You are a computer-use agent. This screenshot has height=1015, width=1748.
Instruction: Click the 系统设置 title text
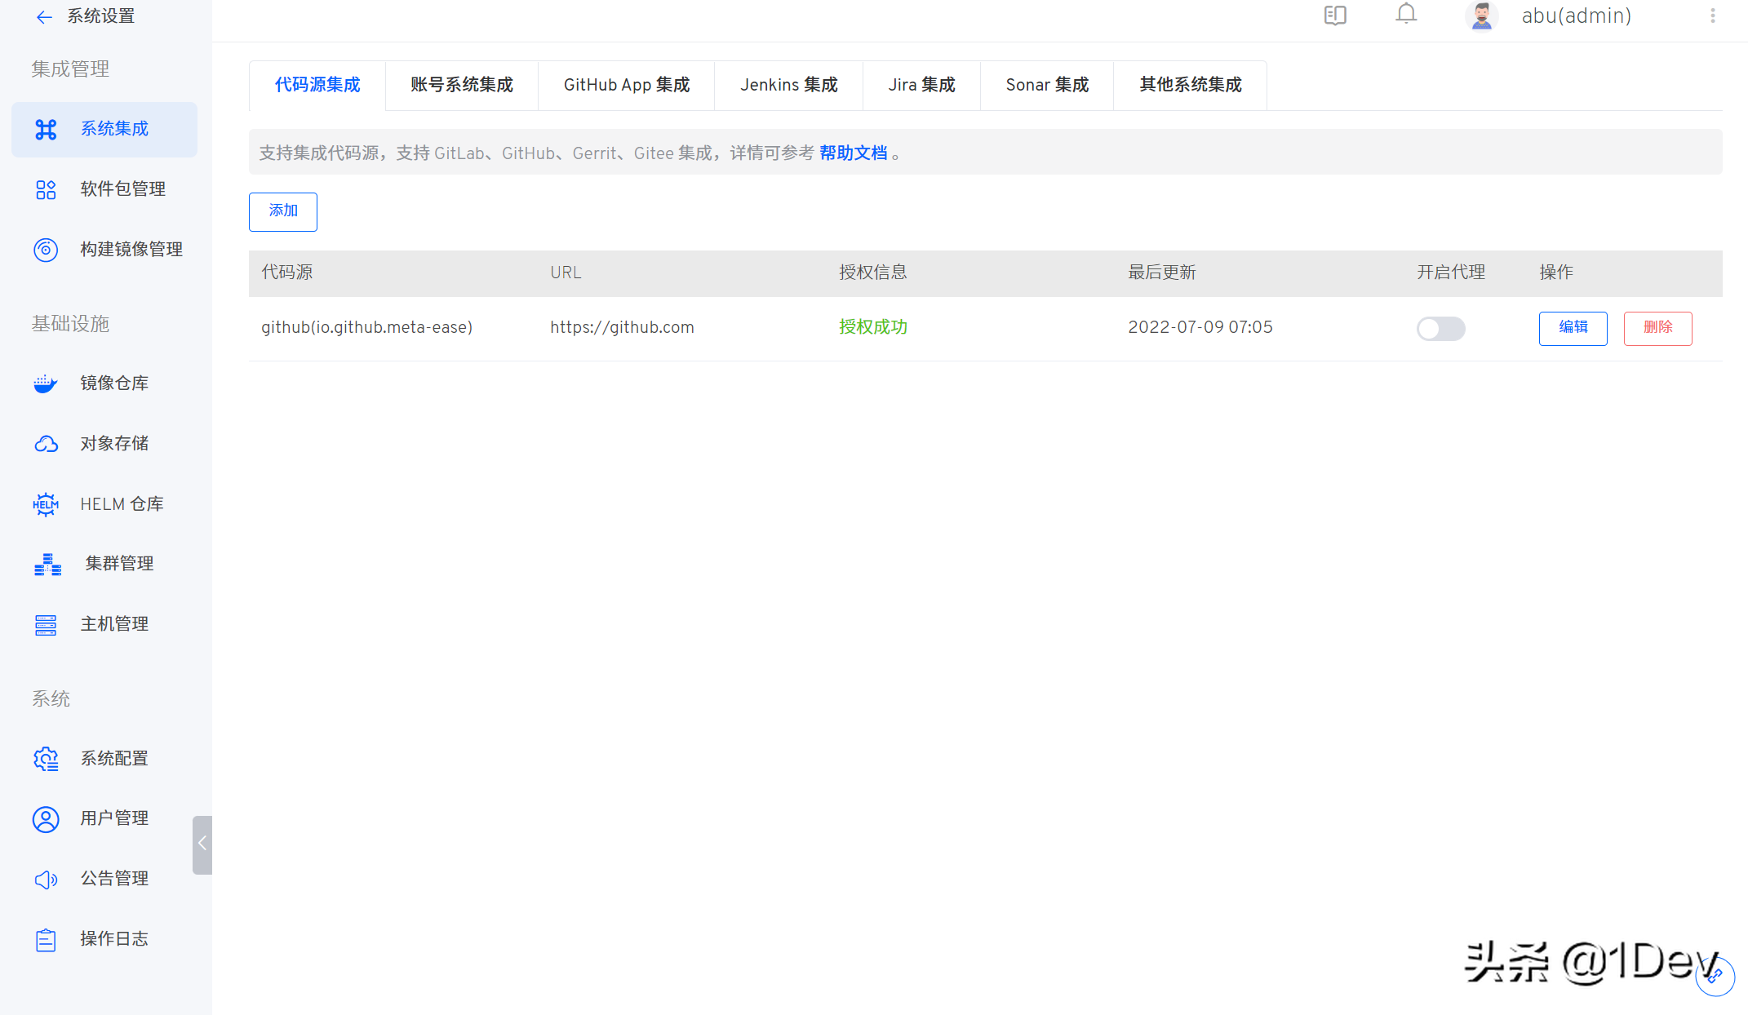pos(101,16)
